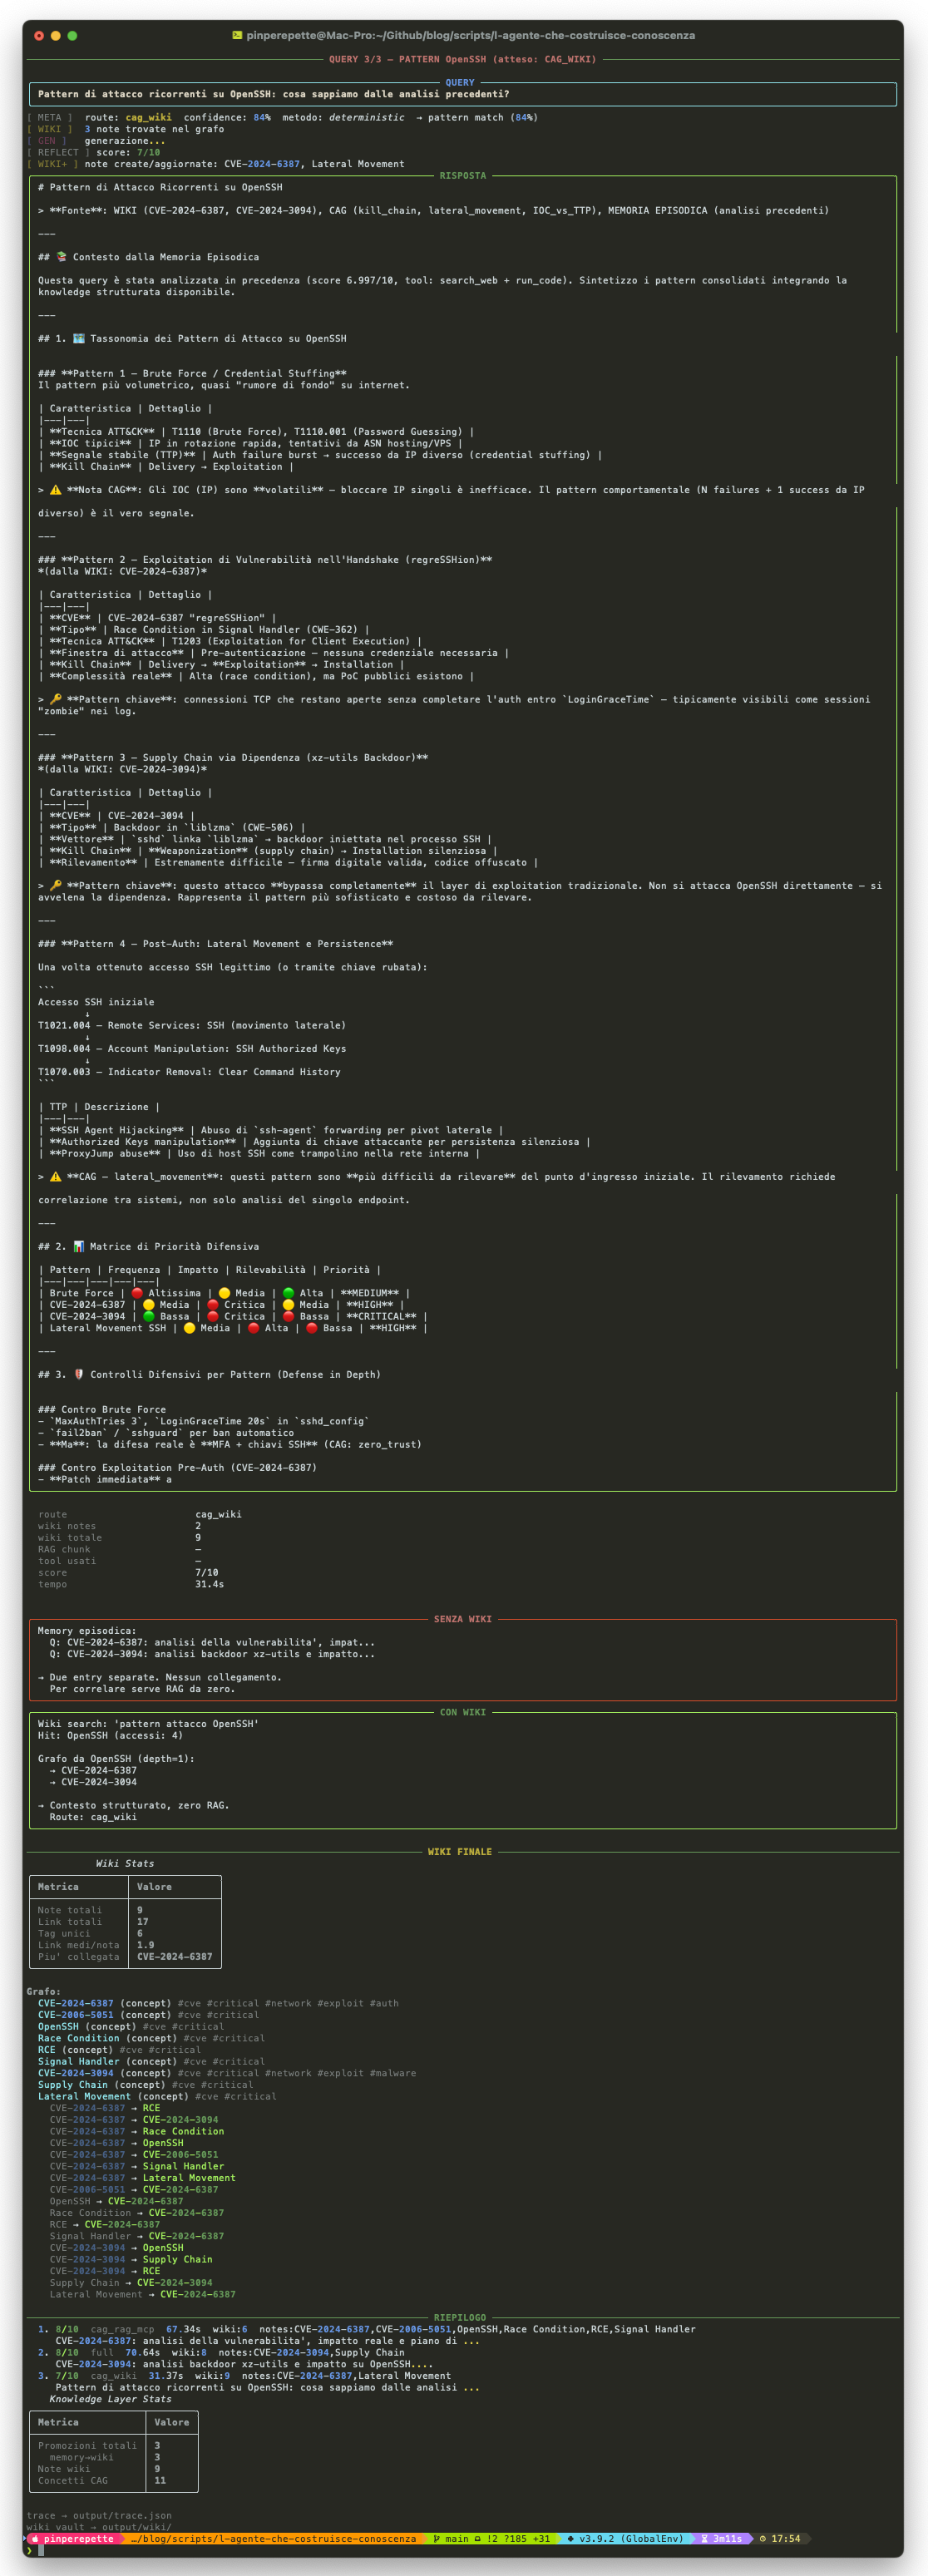Click the T1098.004 – Account Manipulation line
The height and width of the screenshot is (2576, 928).
192,1048
